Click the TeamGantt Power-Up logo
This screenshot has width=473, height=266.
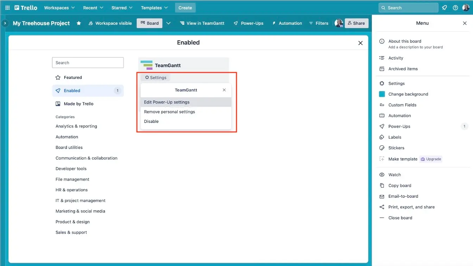pos(146,65)
